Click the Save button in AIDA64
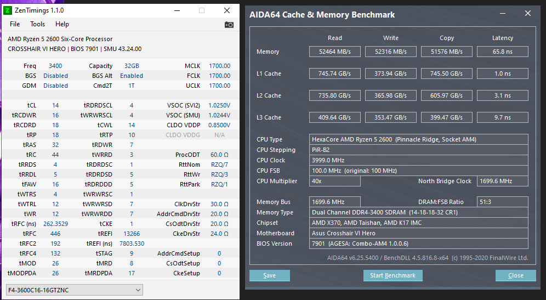The width and height of the screenshot is (546, 300). 270,275
